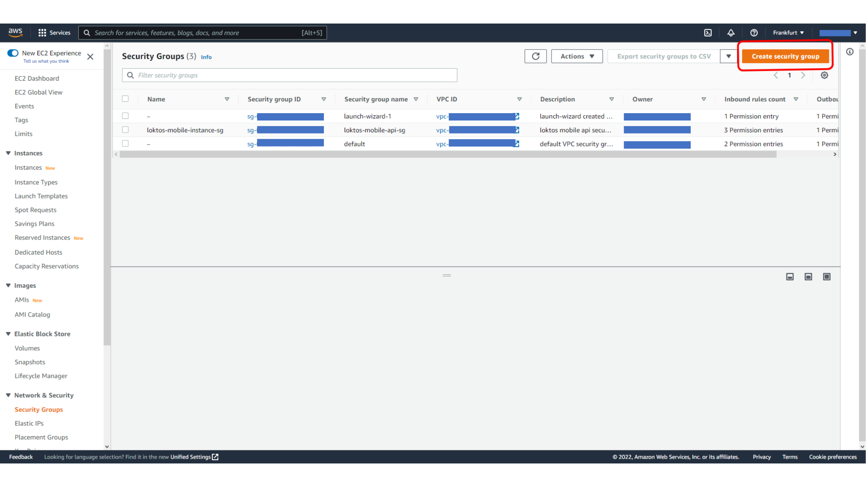Open the CloudShell terminal icon

708,32
